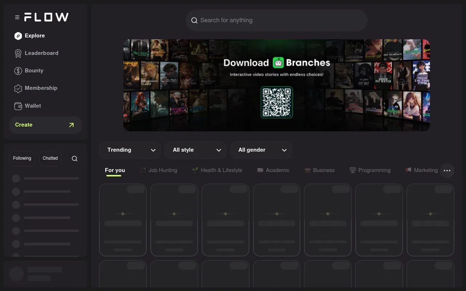The image size is (466, 291).
Task: Switch to the Marketing tab
Action: 422,170
